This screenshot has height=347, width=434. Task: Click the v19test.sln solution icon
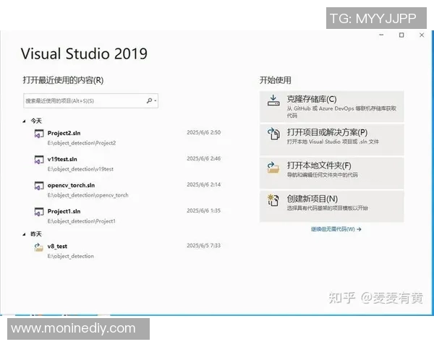39,160
